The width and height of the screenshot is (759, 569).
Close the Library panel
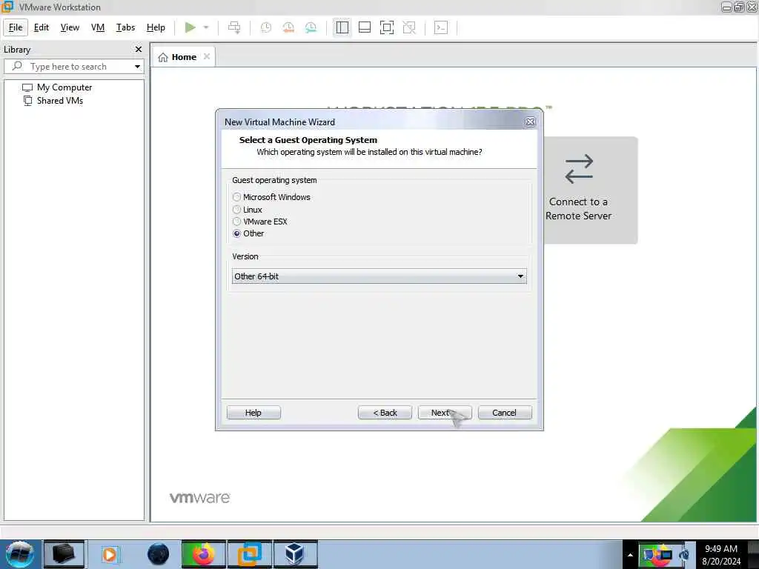[x=139, y=50]
